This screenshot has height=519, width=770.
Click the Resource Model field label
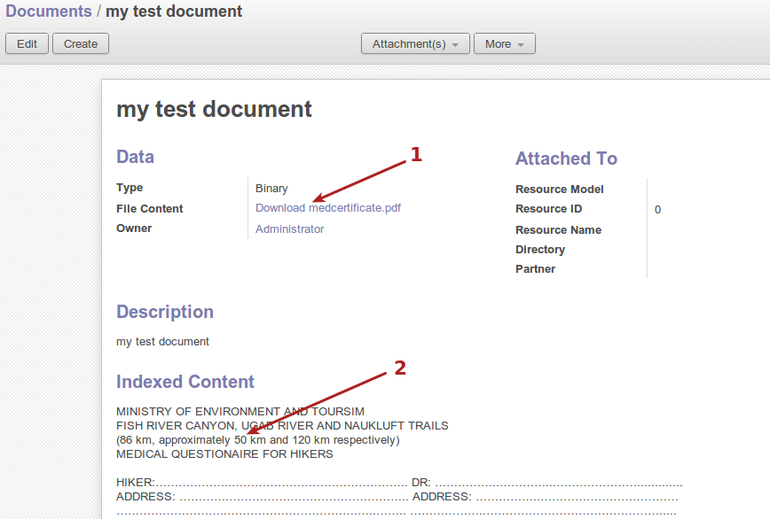point(559,190)
